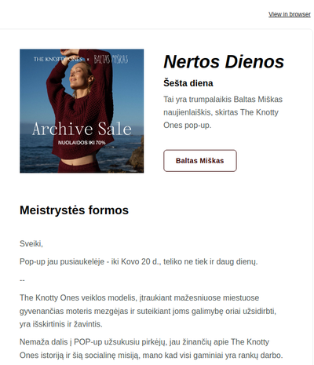314x365 pixels.
Task: Click paragraph beginning Nemaža dalis į POP-up
Action: pos(152,349)
